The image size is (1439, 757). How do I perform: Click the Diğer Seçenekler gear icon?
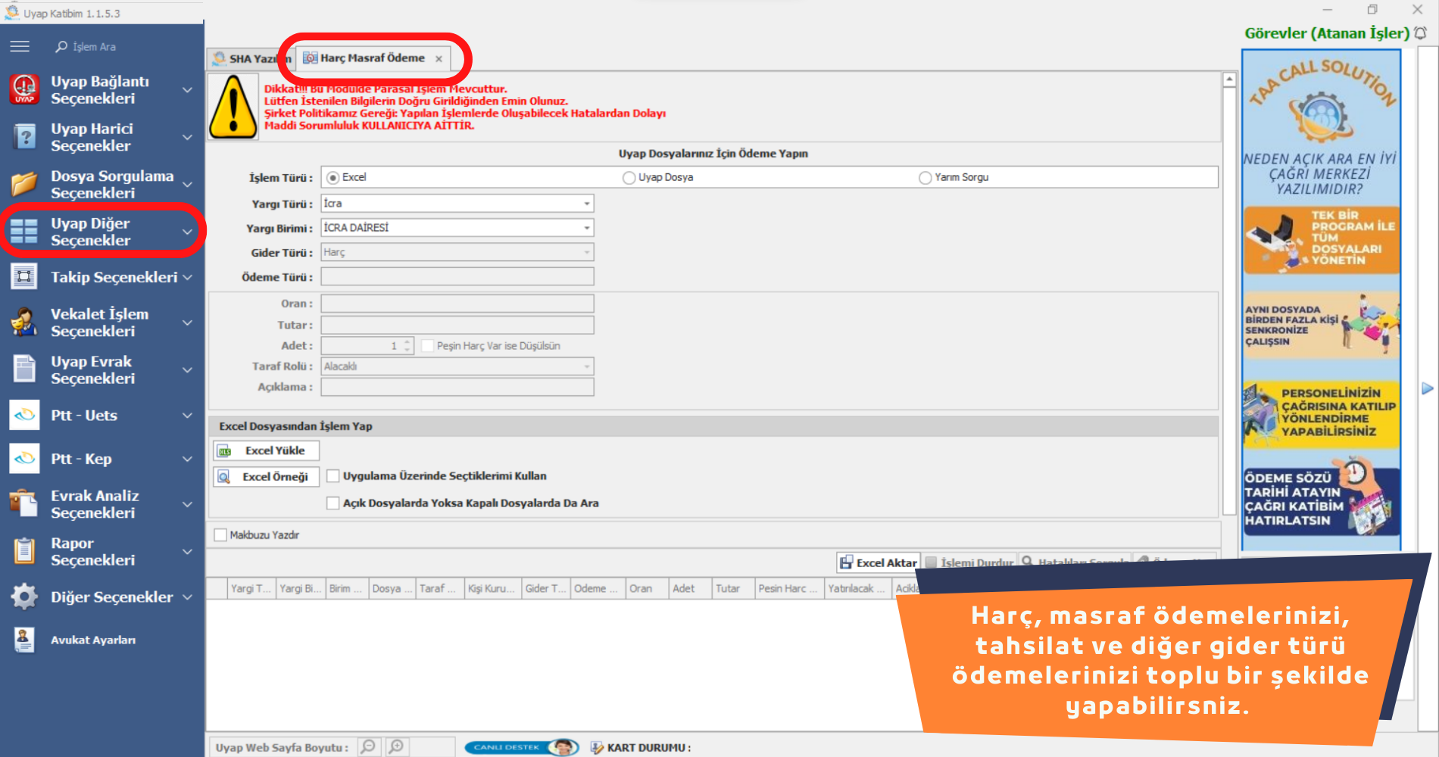tap(24, 597)
